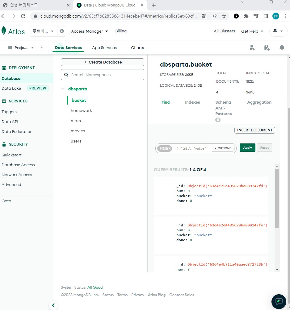Image resolution: width=290 pixels, height=310 pixels.
Task: Click the Search Namespaces field
Action: click(x=102, y=75)
